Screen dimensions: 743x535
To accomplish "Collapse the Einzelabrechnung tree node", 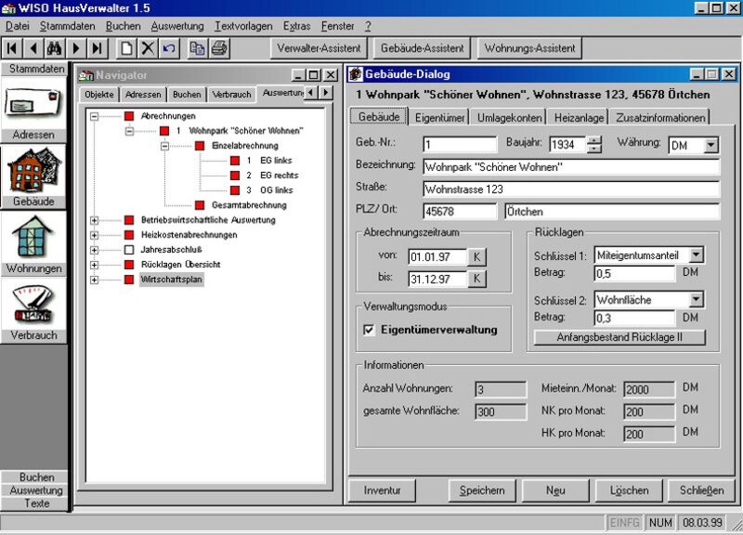I will 164,146.
